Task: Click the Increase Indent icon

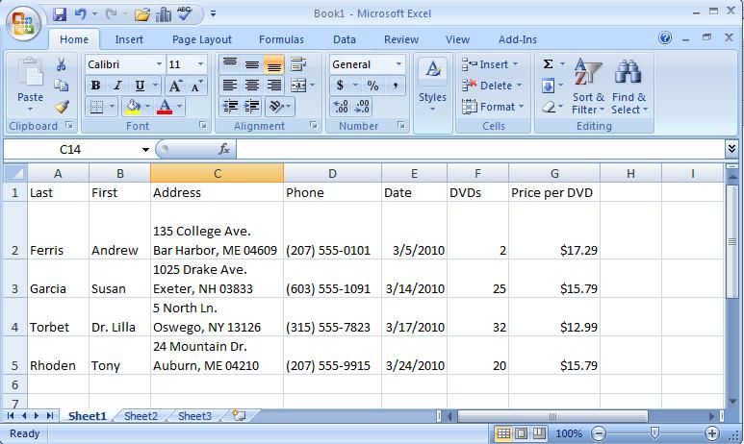Action: (251, 107)
